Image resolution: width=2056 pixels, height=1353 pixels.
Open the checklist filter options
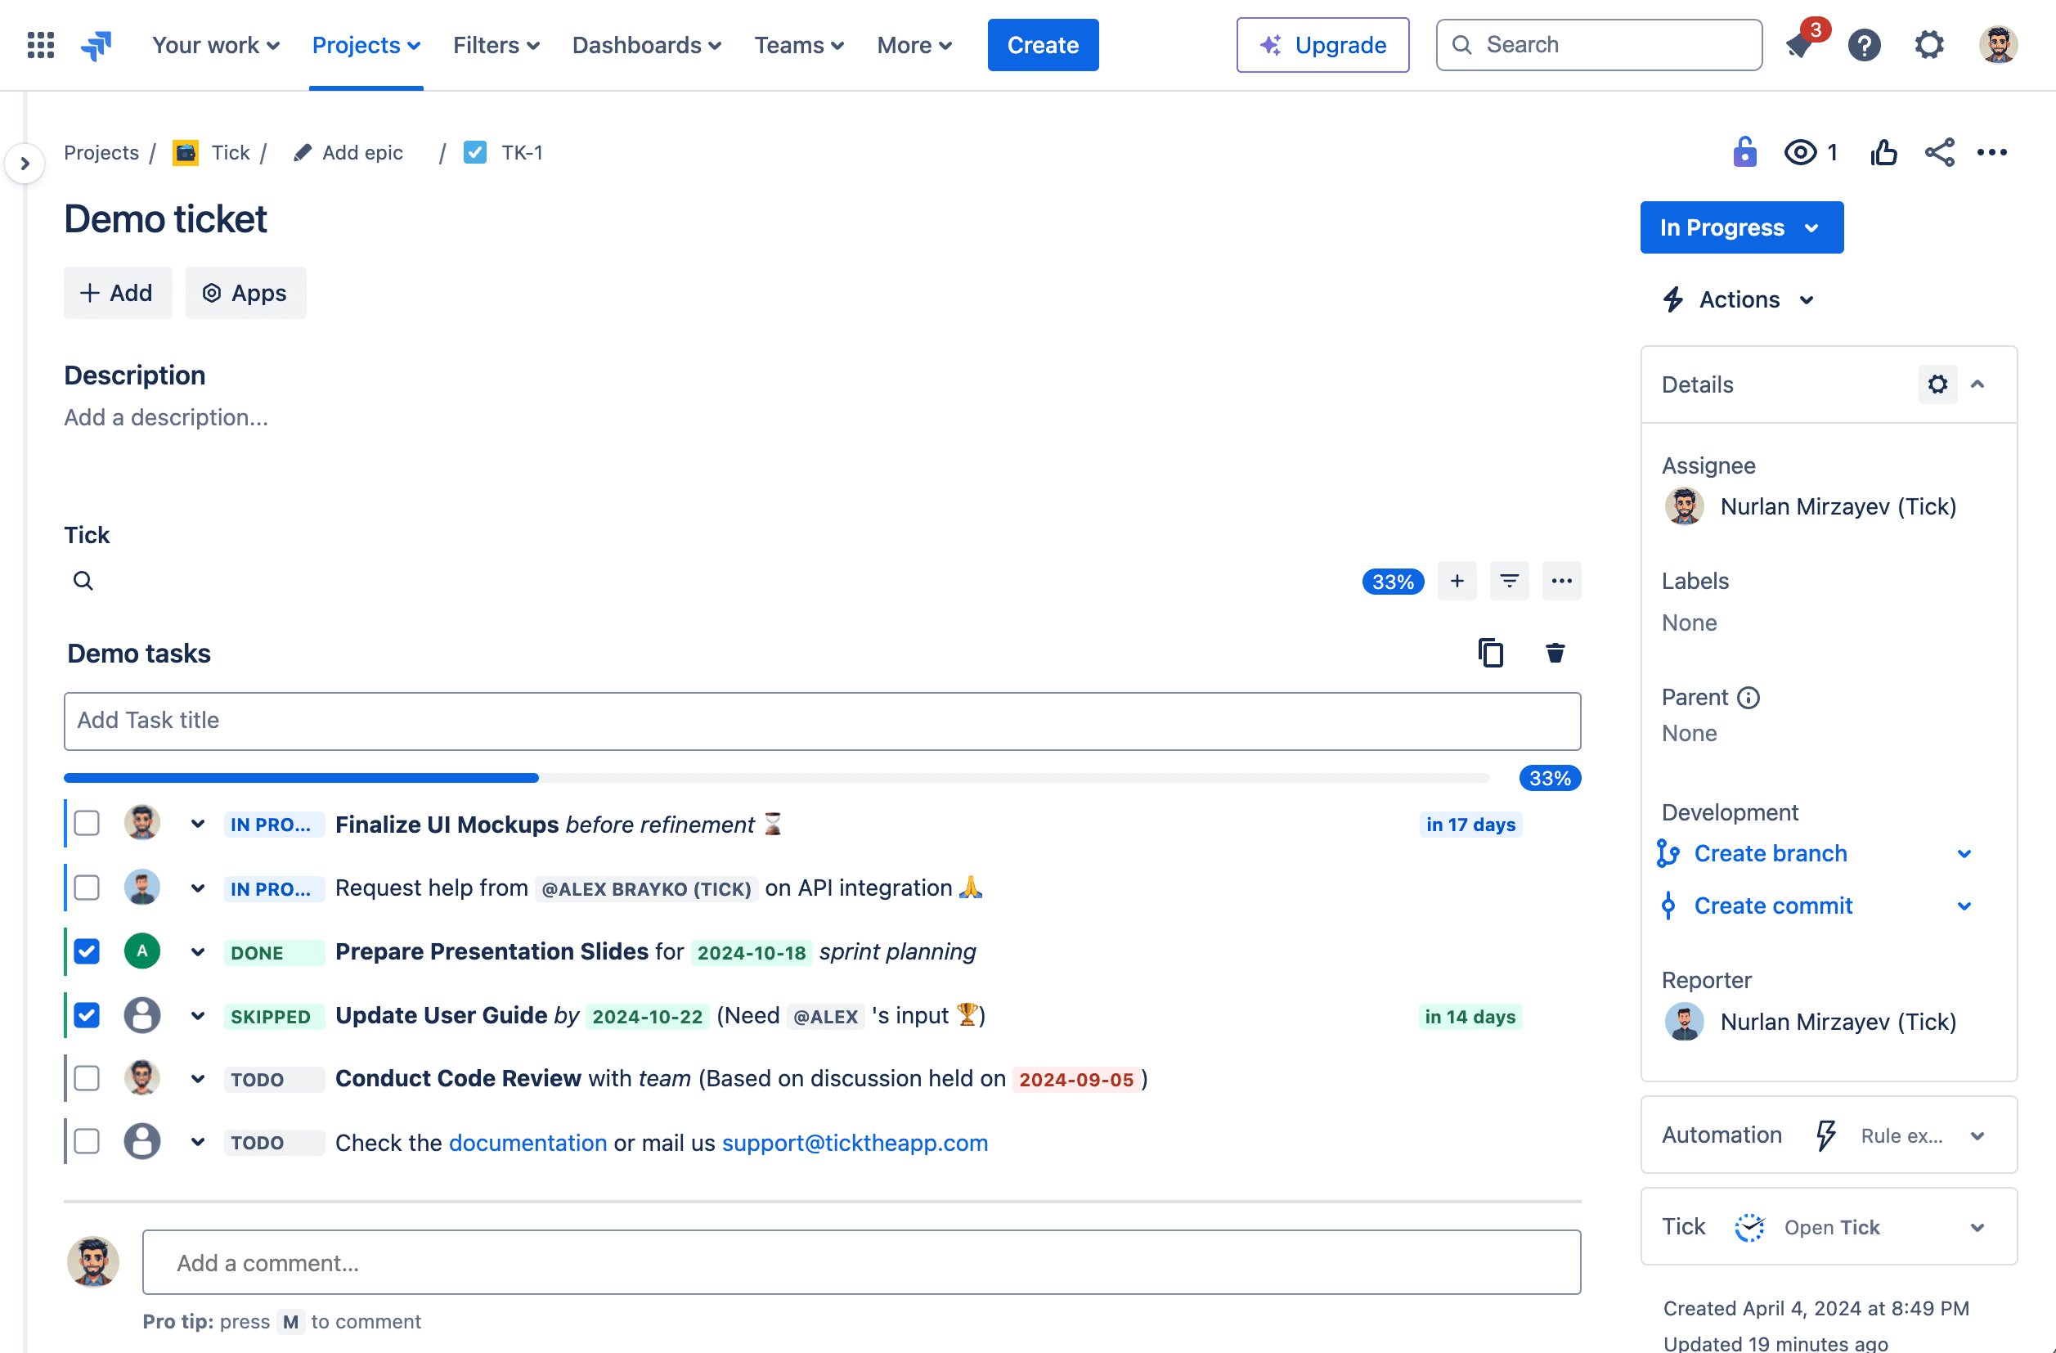click(1509, 581)
